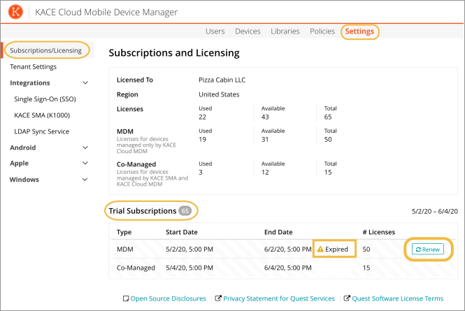Expand the Android section chevron
This screenshot has width=465, height=311.
click(85, 147)
